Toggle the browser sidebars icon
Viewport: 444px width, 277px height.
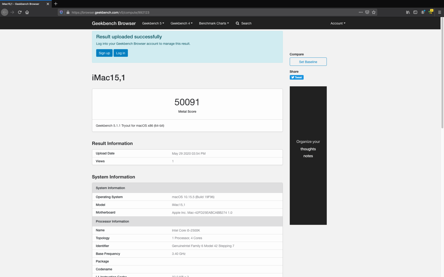pos(415,12)
